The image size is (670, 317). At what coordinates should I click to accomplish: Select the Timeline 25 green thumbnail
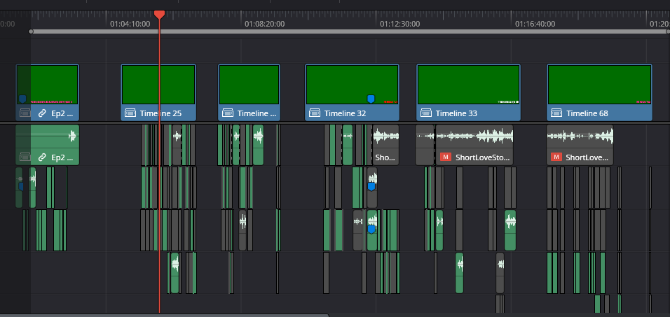click(158, 85)
